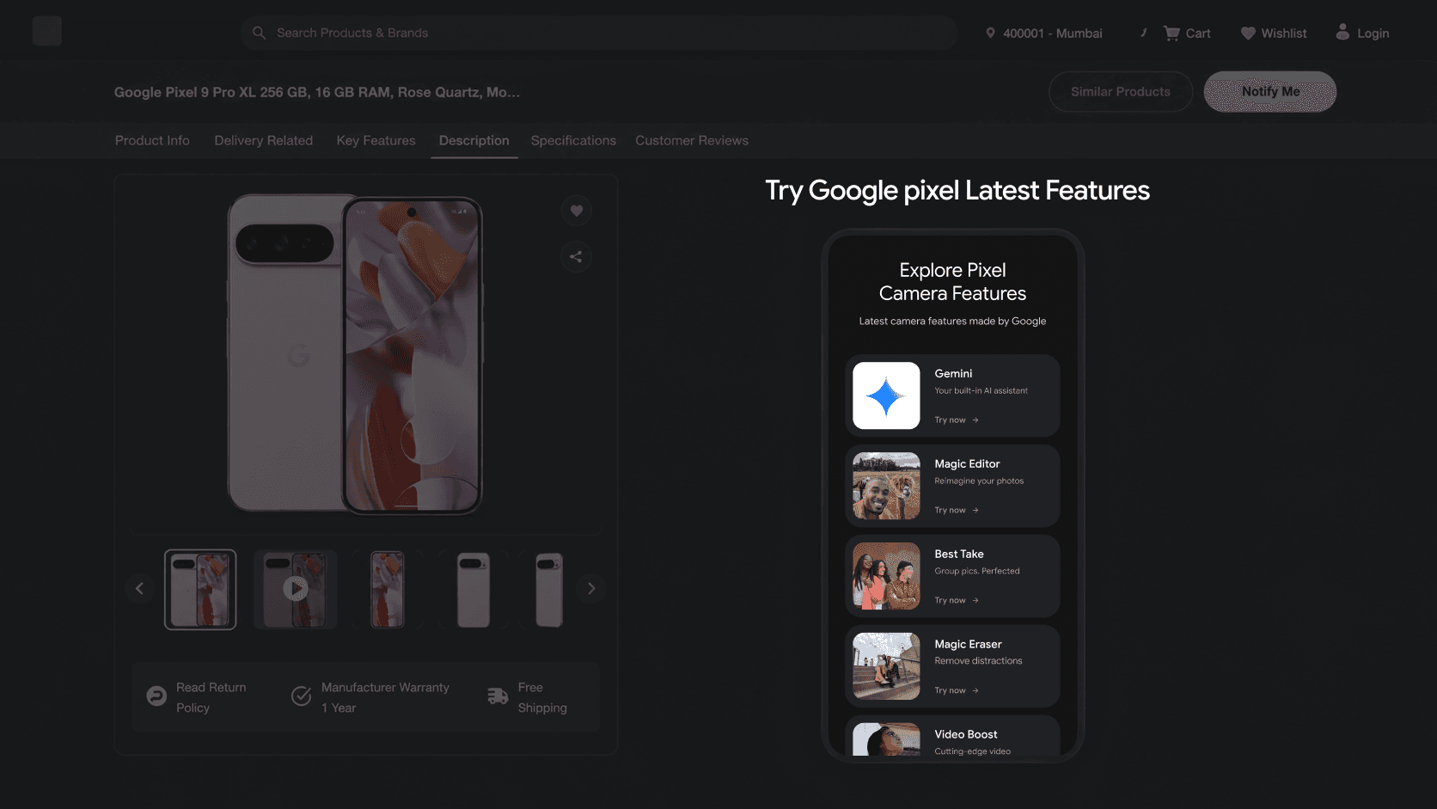Viewport: 1437px width, 809px height.
Task: Focus the Search Products & Brands field
Action: (599, 33)
